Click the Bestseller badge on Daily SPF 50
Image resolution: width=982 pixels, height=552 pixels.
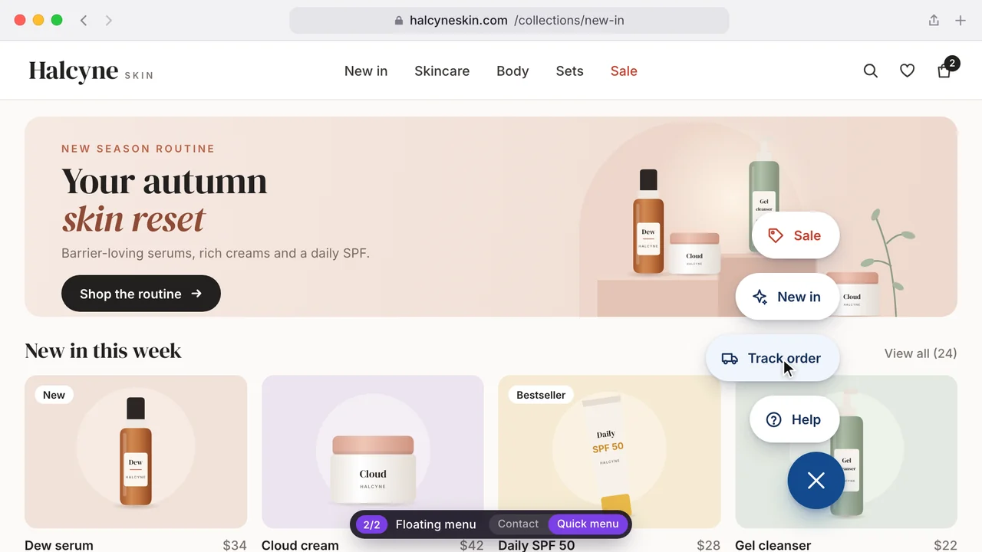pos(541,395)
